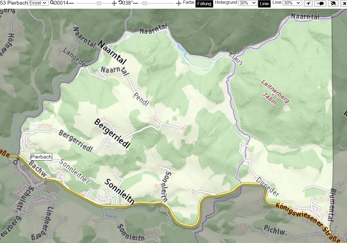
Task: Toggle the Linie line button
Action: [x=264, y=4]
